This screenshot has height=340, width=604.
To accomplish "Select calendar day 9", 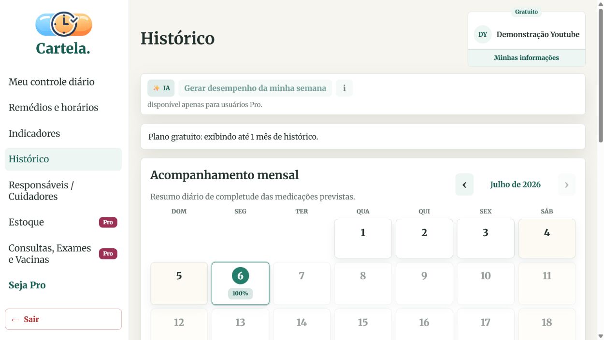I will [x=424, y=283].
